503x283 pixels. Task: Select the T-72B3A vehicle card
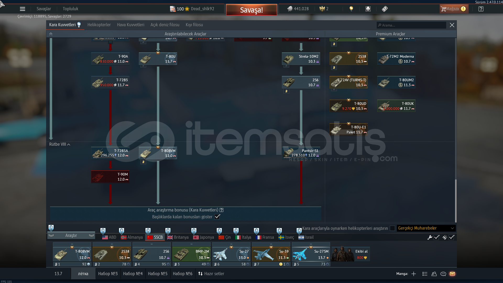[110, 153]
